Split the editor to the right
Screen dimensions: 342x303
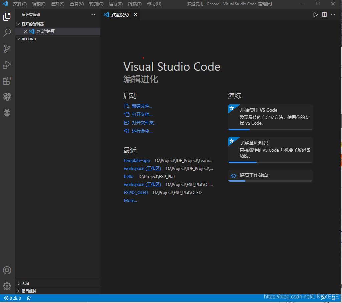pyautogui.click(x=324, y=15)
